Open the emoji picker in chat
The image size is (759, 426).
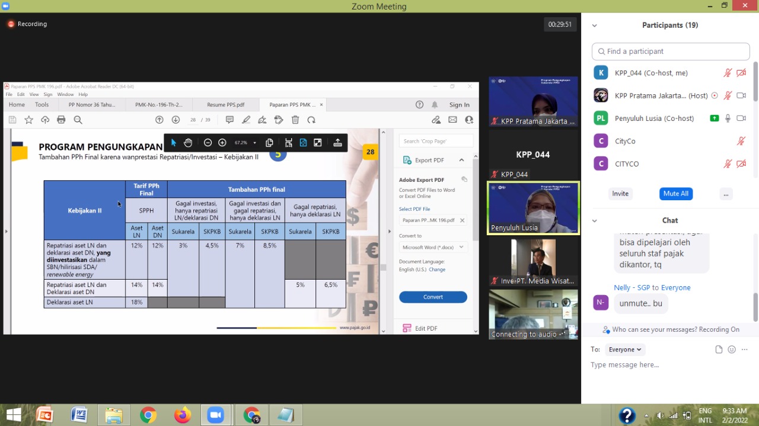pos(732,350)
